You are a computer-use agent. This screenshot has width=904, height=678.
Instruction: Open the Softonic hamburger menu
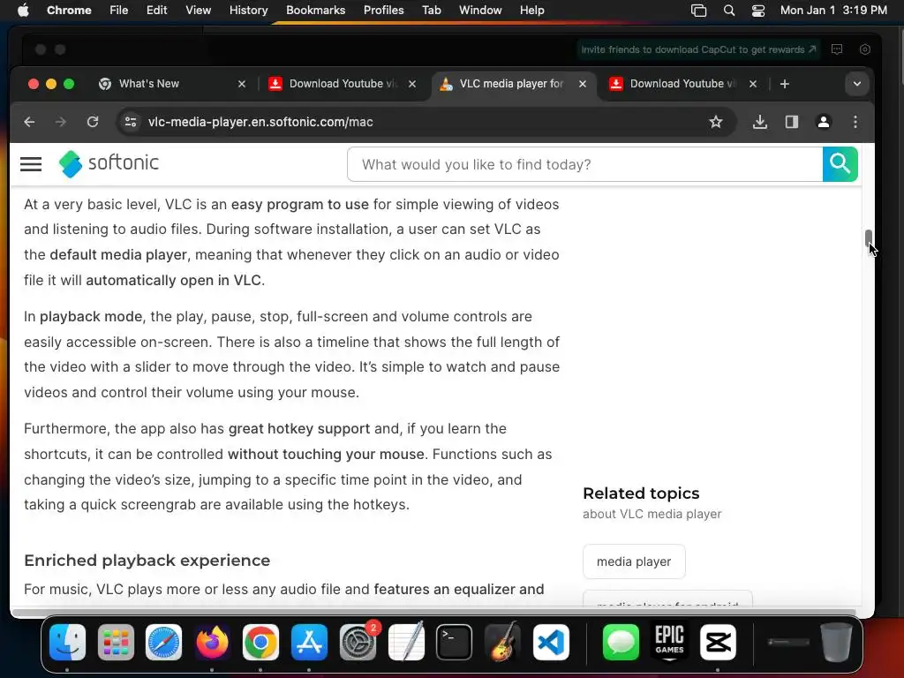tap(31, 164)
